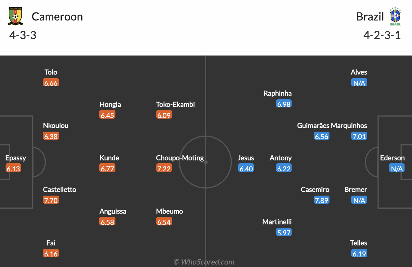Click the Brazil team name heading
The height and width of the screenshot is (267, 412).
(370, 16)
